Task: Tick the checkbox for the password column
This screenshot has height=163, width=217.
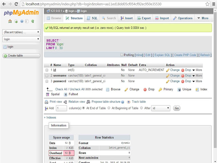Action: click(47, 81)
